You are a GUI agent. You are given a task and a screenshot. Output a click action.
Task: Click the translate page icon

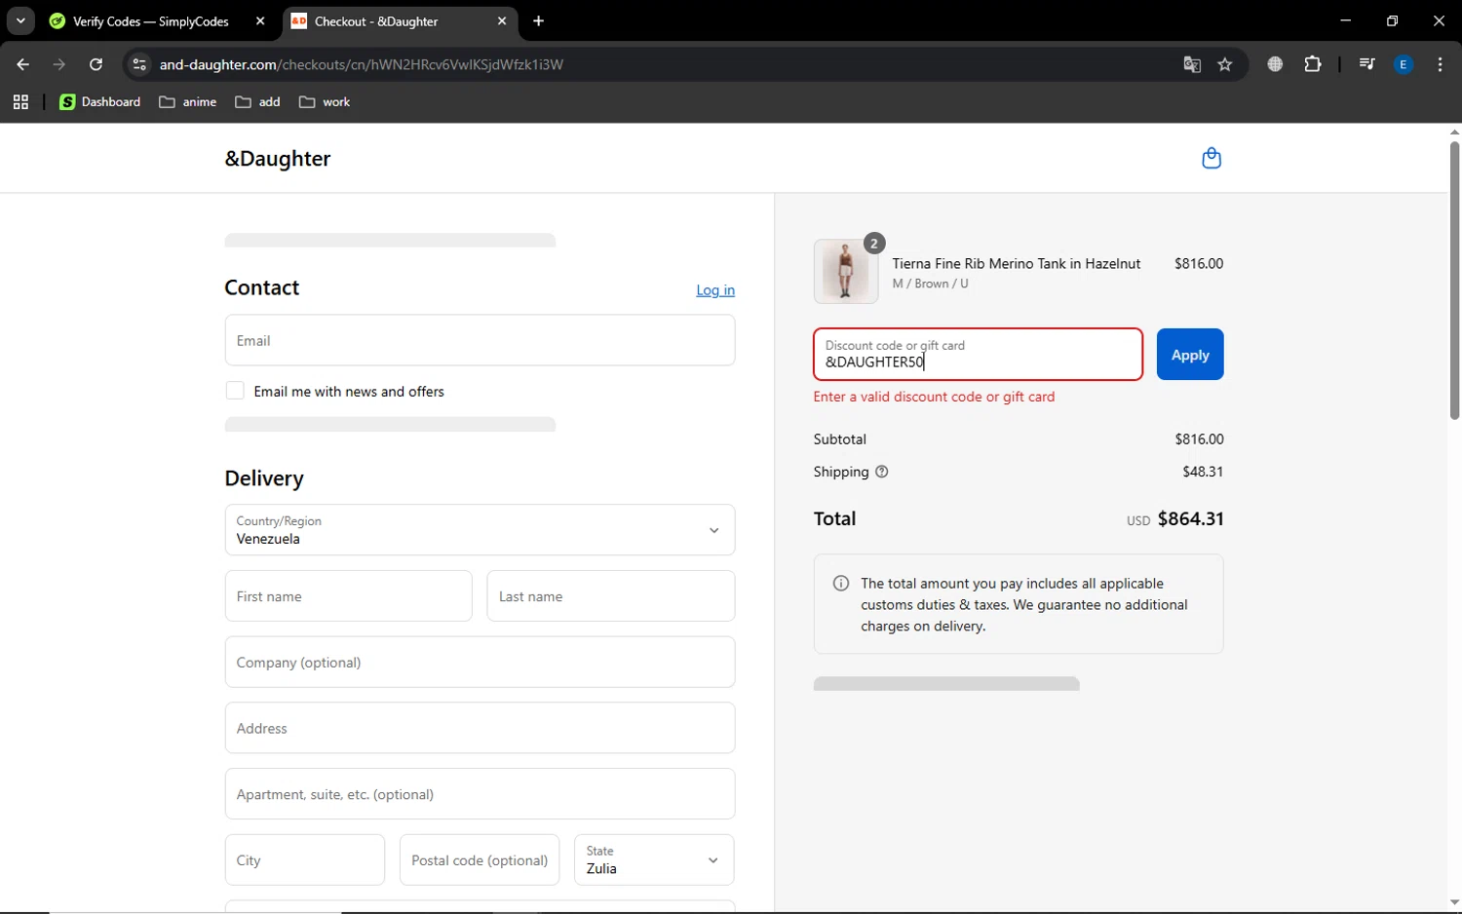tap(1191, 64)
